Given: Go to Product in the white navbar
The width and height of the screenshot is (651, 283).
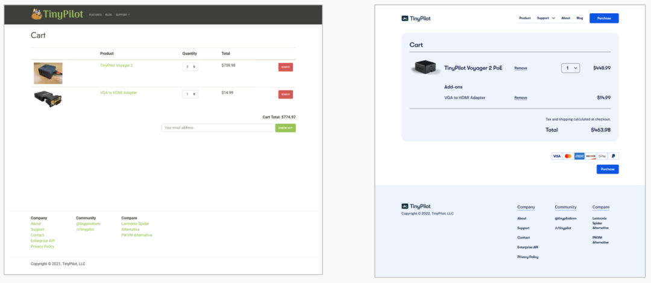Looking at the screenshot, I should pyautogui.click(x=524, y=18).
